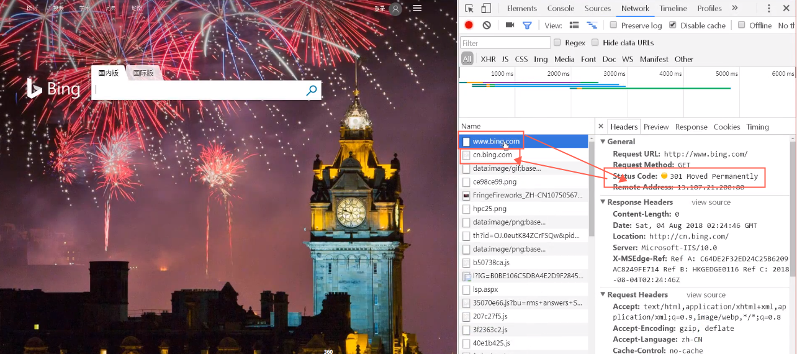
Task: Open the DevTools three-dot menu
Action: (769, 8)
